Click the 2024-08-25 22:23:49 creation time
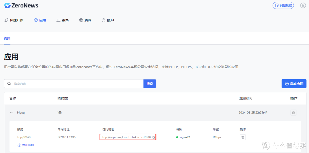 pos(253,113)
